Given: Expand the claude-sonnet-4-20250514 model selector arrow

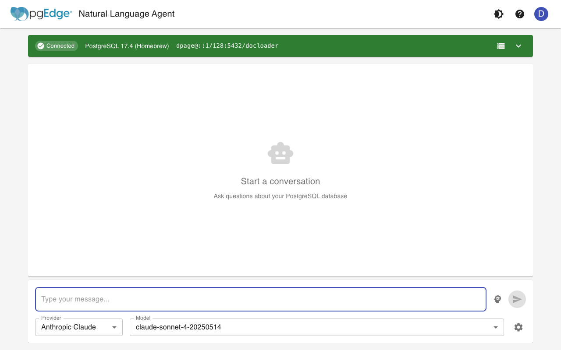Looking at the screenshot, I should [495, 327].
